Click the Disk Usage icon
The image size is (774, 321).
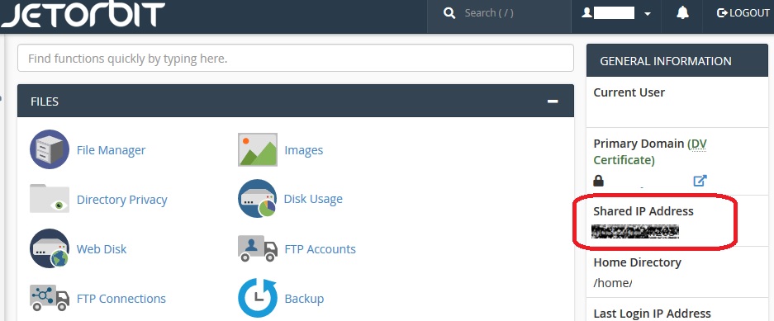[x=257, y=199]
